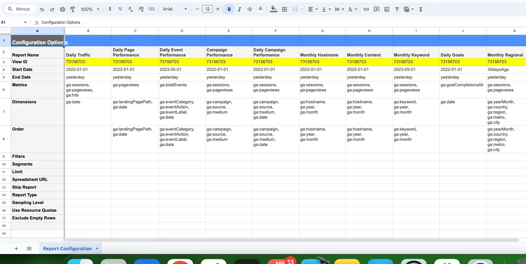Select column K header
Image resolution: width=526 pixels, height=264 pixels.
(x=514, y=31)
